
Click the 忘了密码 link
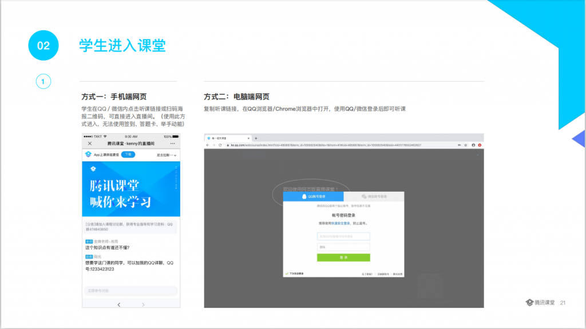[367, 274]
